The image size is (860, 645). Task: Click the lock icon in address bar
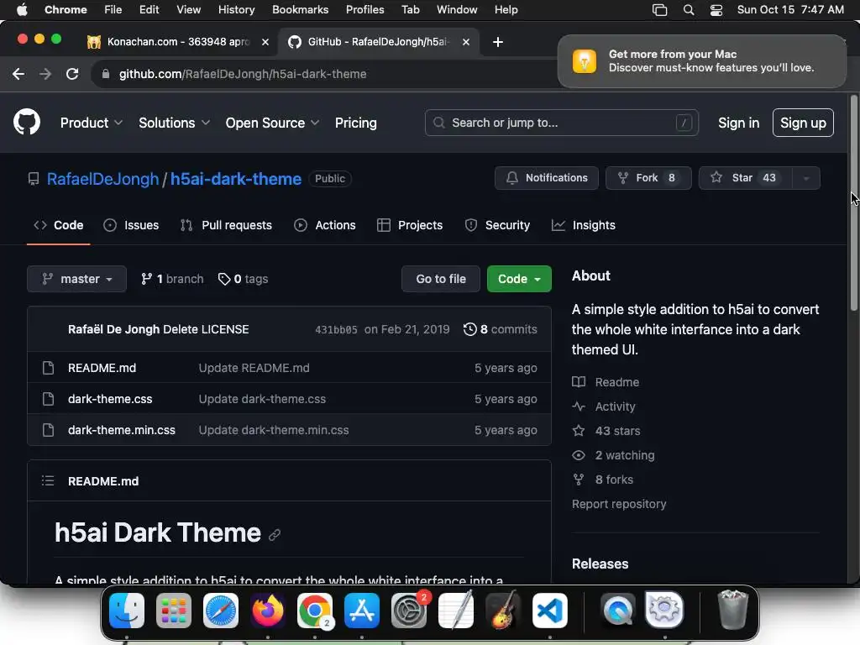[x=106, y=74]
